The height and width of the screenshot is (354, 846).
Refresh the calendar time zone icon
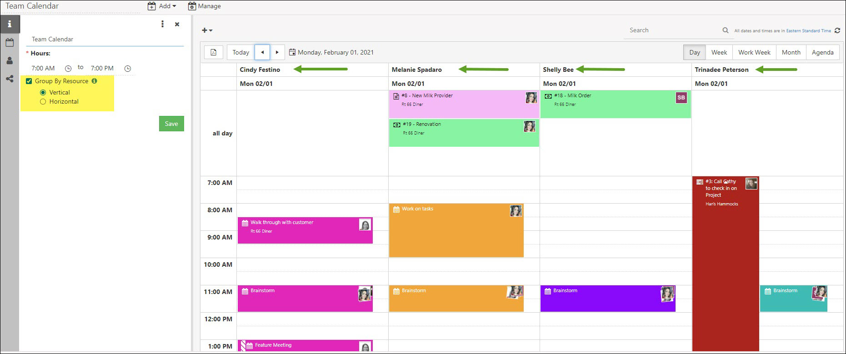click(837, 30)
